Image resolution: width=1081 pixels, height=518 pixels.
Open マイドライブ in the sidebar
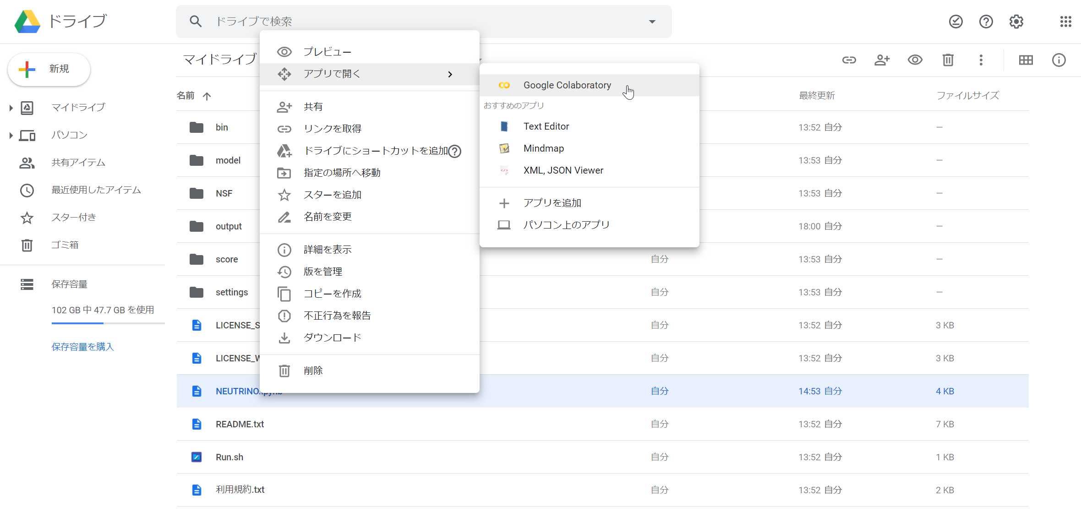pyautogui.click(x=78, y=107)
